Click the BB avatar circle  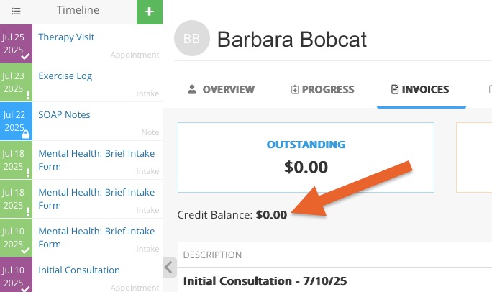pyautogui.click(x=192, y=38)
